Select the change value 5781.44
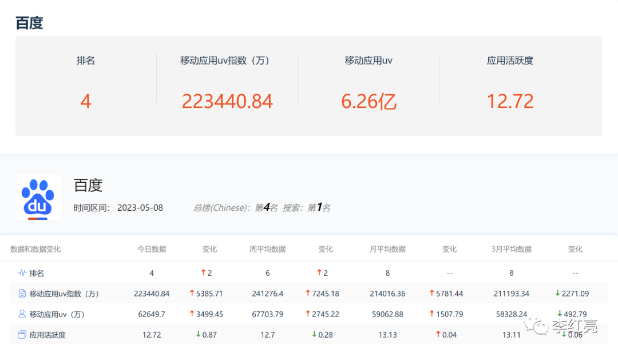Image resolution: width=618 pixels, height=353 pixels. point(449,294)
